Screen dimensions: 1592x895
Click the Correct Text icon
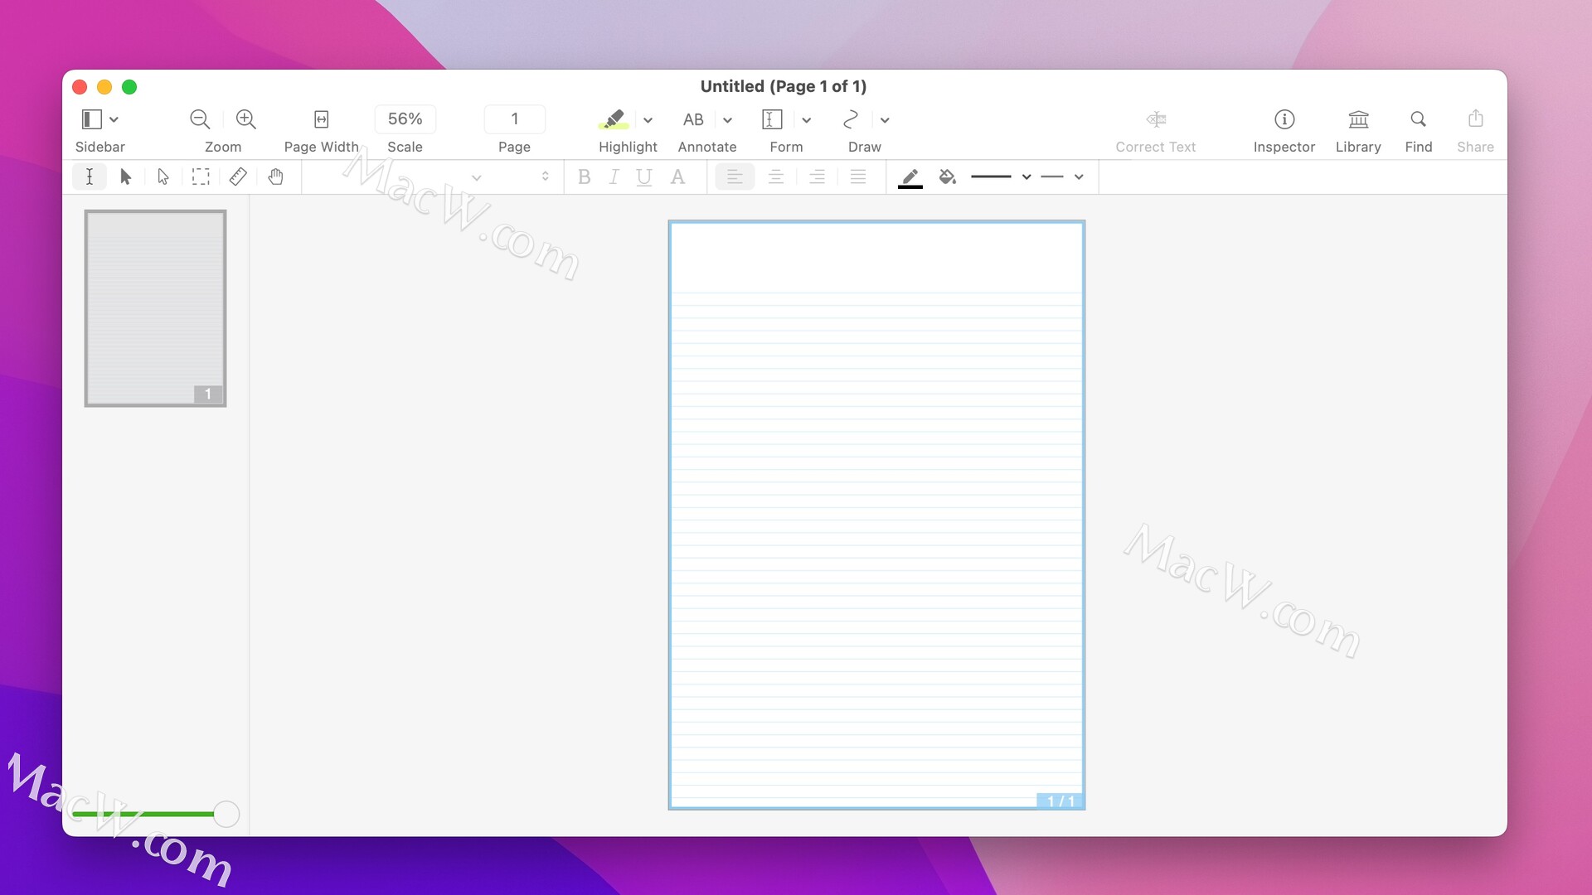click(x=1156, y=119)
